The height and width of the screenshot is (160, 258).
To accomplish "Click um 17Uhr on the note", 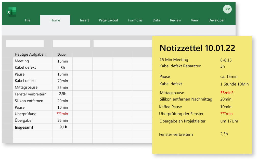I will point(229,121).
